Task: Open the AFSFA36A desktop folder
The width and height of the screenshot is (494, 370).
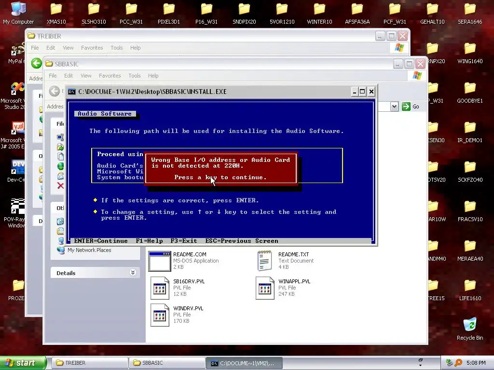Action: [x=357, y=13]
